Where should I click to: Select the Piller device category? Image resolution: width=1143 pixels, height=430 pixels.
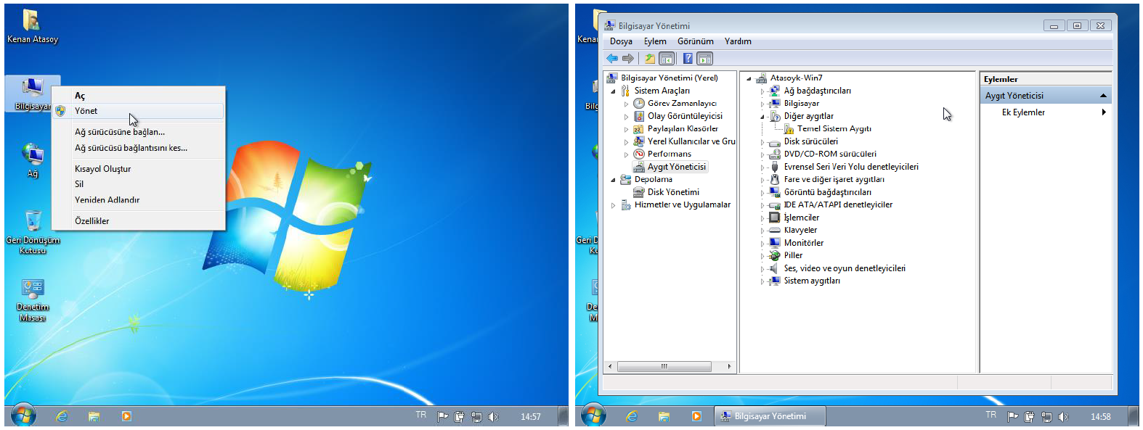tap(793, 255)
